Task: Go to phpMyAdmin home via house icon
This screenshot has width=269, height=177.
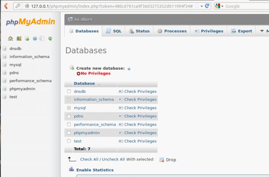Action: click(10, 38)
